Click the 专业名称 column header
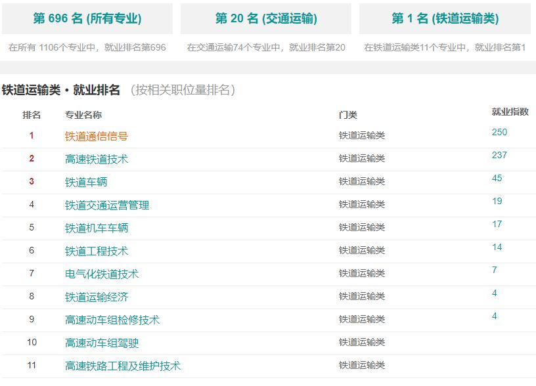Screen dimensions: 536x386 pos(83,115)
